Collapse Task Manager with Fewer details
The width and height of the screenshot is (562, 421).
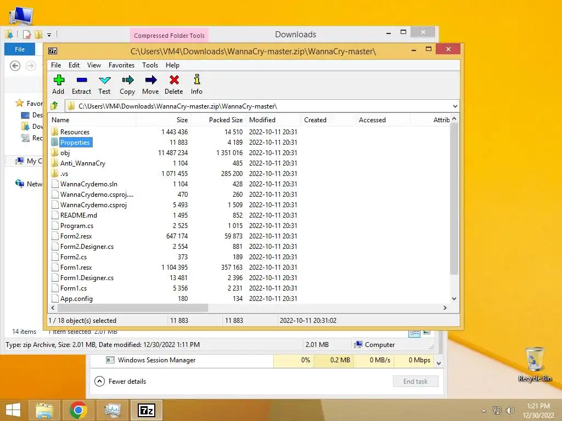(x=120, y=382)
